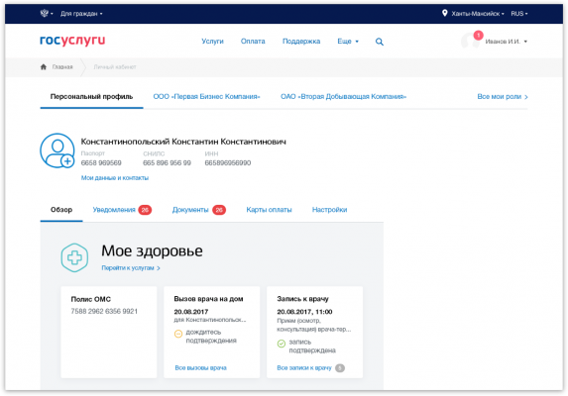
Task: Click the Мое здоровье medical cross icon
Action: pos(74,257)
